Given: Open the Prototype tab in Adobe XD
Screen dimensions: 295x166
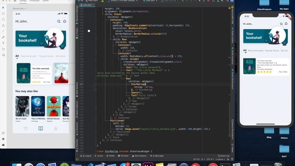Looking at the screenshot, I should pos(35,1).
